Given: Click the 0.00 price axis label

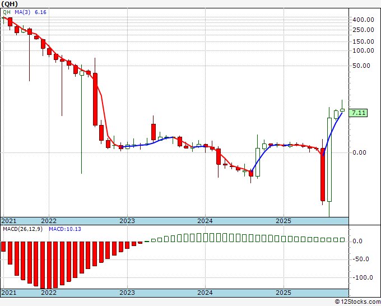Looking at the screenshot, I should point(359,152).
